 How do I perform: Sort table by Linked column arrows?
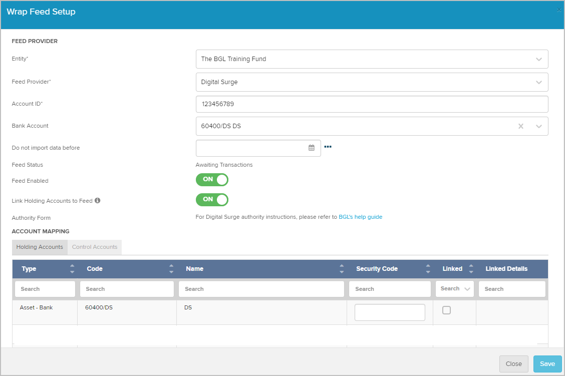pyautogui.click(x=471, y=269)
